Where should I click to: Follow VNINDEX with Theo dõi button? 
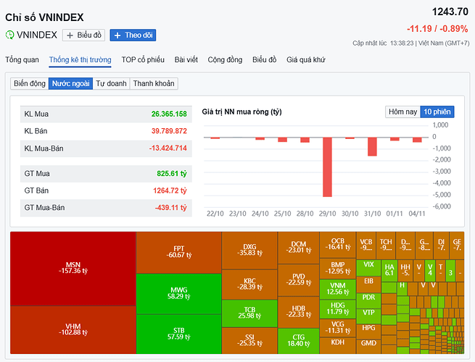[x=133, y=35]
